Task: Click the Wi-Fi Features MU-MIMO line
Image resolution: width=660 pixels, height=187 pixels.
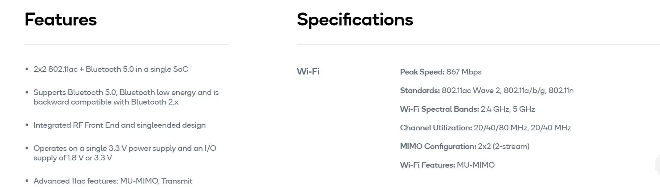Action: tap(447, 165)
